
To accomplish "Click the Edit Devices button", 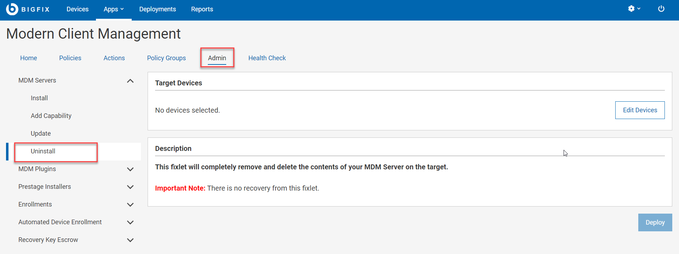I will click(640, 110).
